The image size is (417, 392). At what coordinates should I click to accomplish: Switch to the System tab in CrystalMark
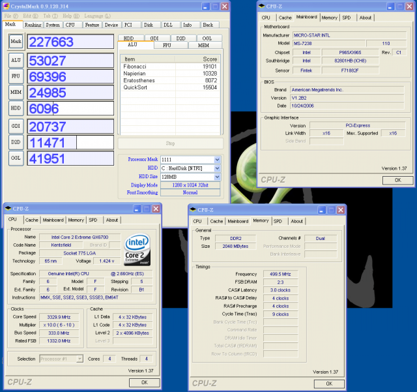pyautogui.click(x=53, y=25)
